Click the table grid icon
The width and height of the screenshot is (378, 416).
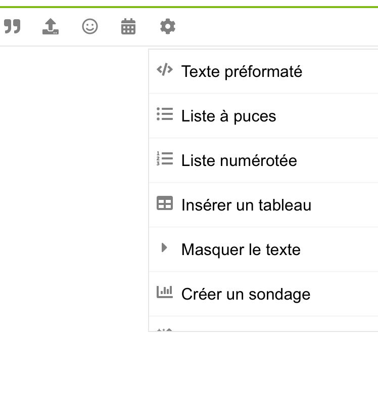click(x=165, y=203)
